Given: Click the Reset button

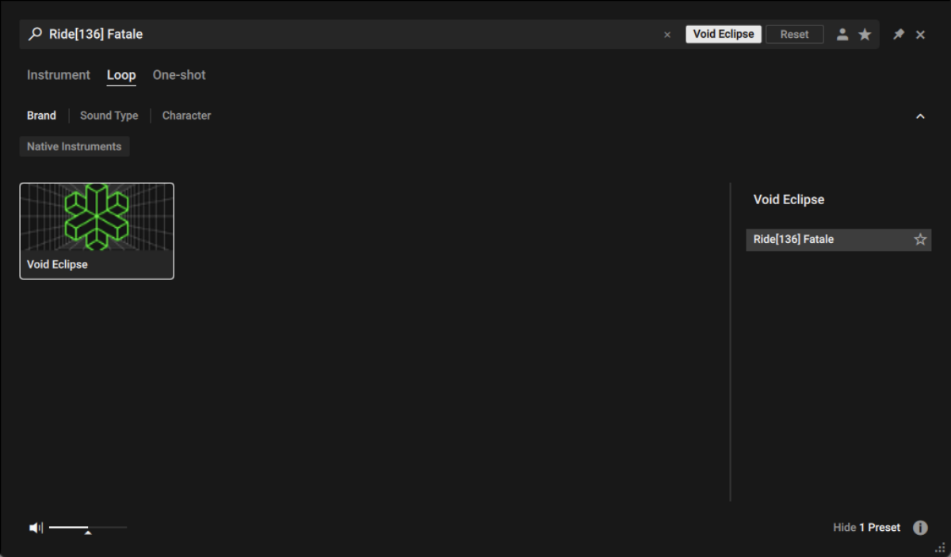Looking at the screenshot, I should (x=795, y=34).
